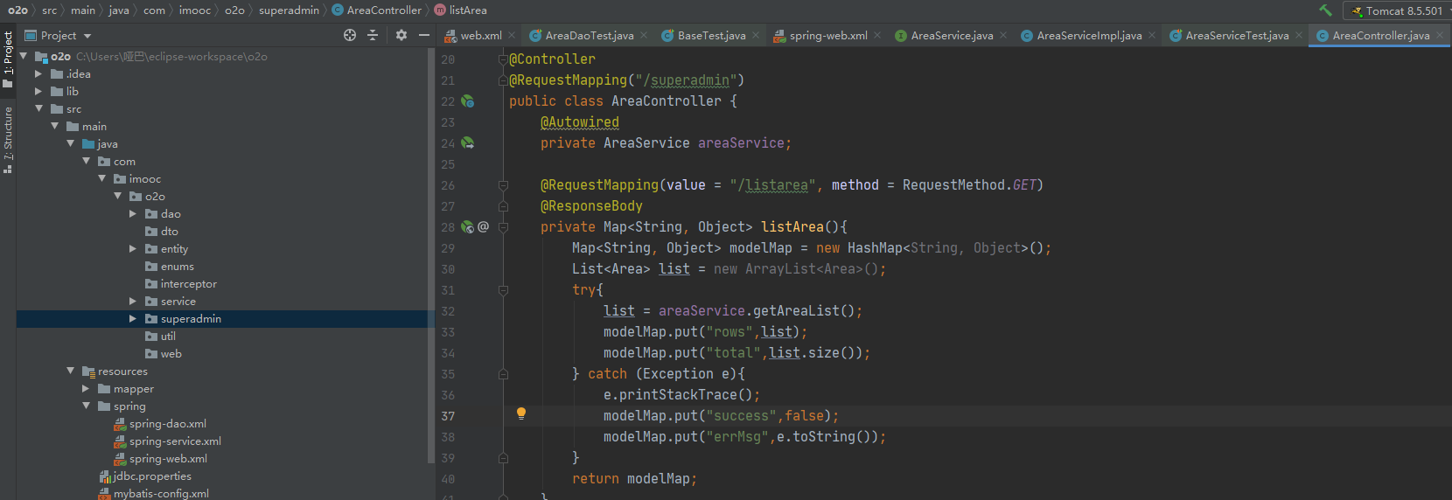Hide the Project panel with minus icon
The height and width of the screenshot is (500, 1452).
tap(424, 35)
